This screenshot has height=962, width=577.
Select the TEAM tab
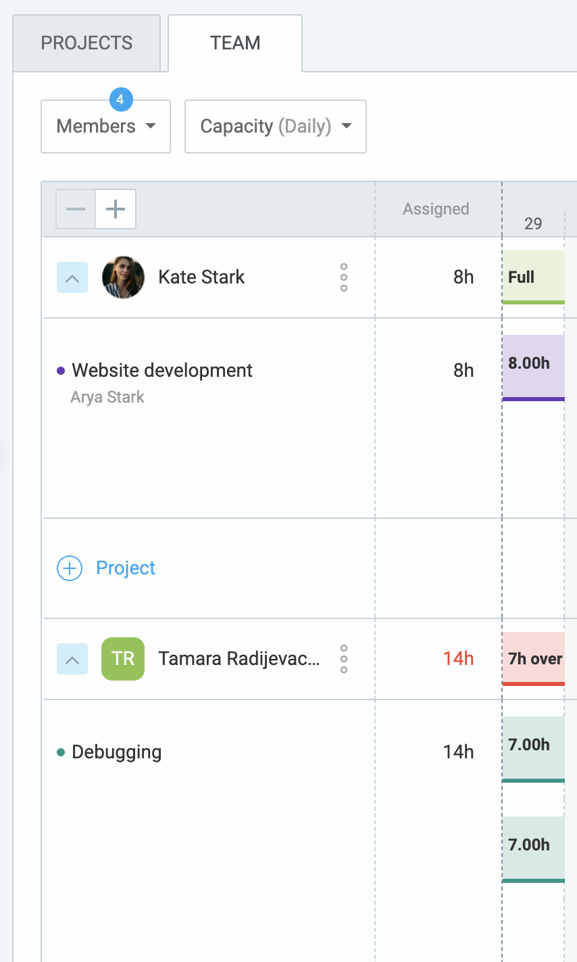coord(234,42)
